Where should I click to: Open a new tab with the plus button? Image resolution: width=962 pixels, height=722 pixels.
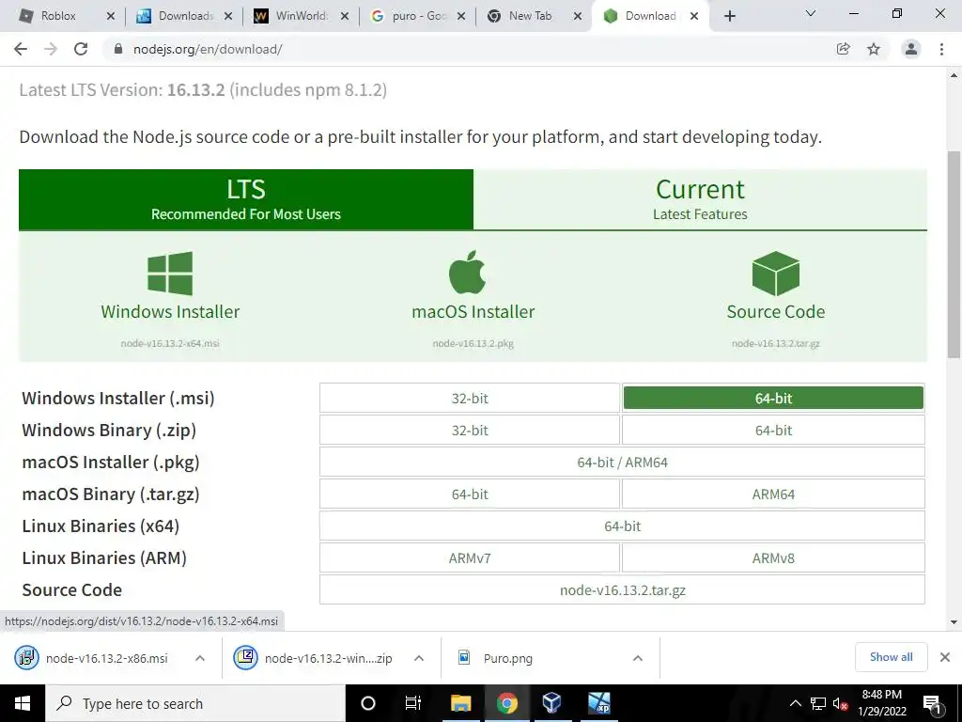pos(729,16)
